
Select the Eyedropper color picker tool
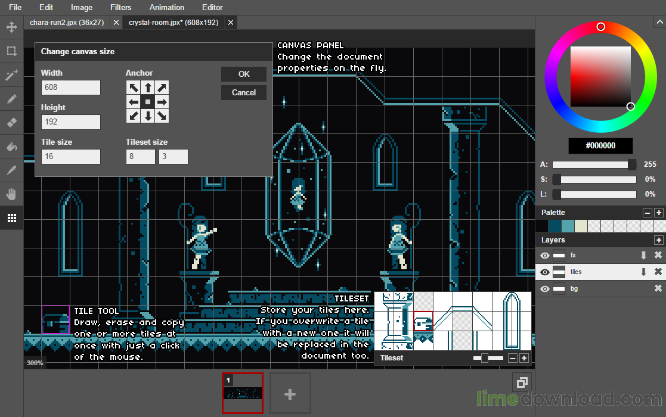[11, 170]
